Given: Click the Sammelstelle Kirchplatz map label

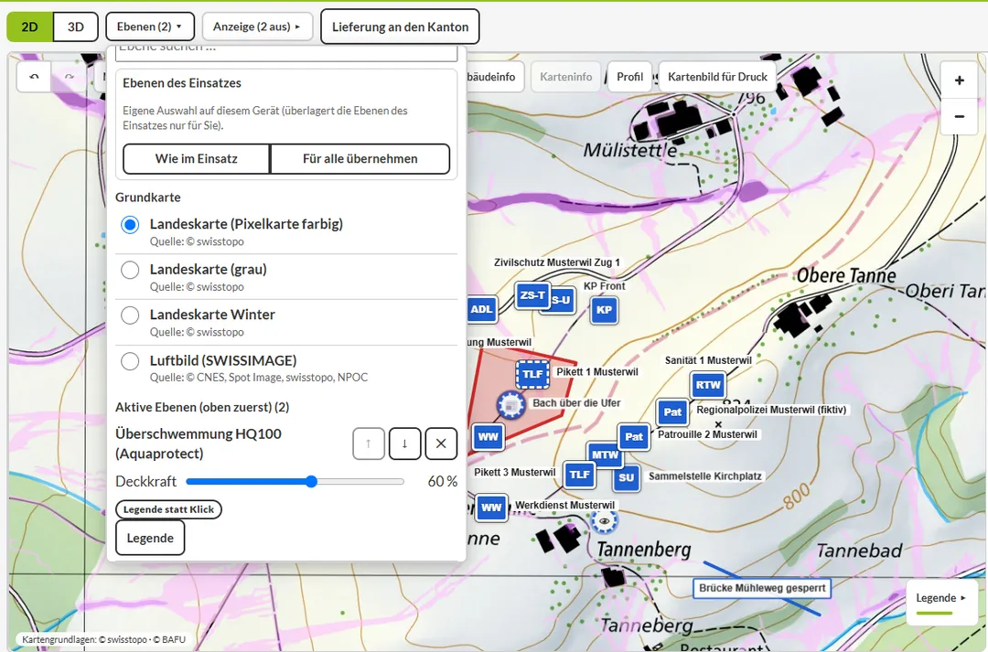Looking at the screenshot, I should [705, 476].
